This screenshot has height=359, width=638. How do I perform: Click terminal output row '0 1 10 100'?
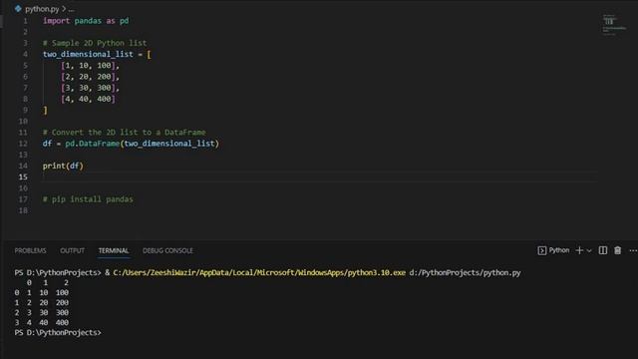(x=42, y=292)
